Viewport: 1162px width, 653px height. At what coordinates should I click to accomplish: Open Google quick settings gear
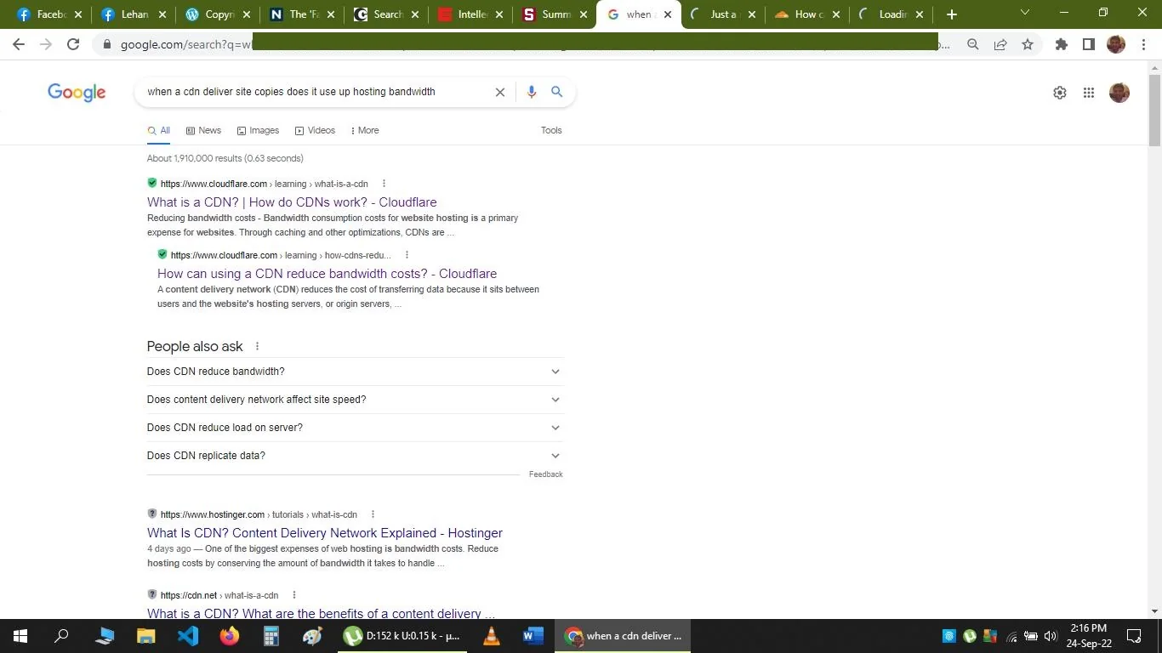coord(1060,93)
